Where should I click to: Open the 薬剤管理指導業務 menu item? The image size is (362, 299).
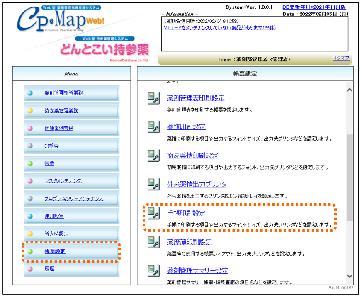[63, 93]
